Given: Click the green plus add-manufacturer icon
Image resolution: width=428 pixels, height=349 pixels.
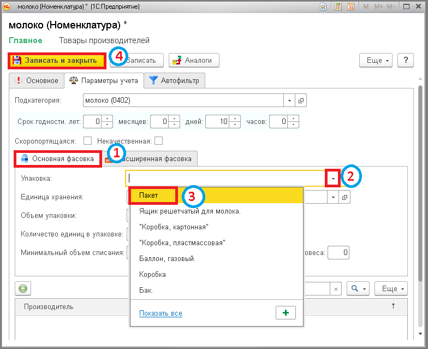Looking at the screenshot, I should click(23, 288).
